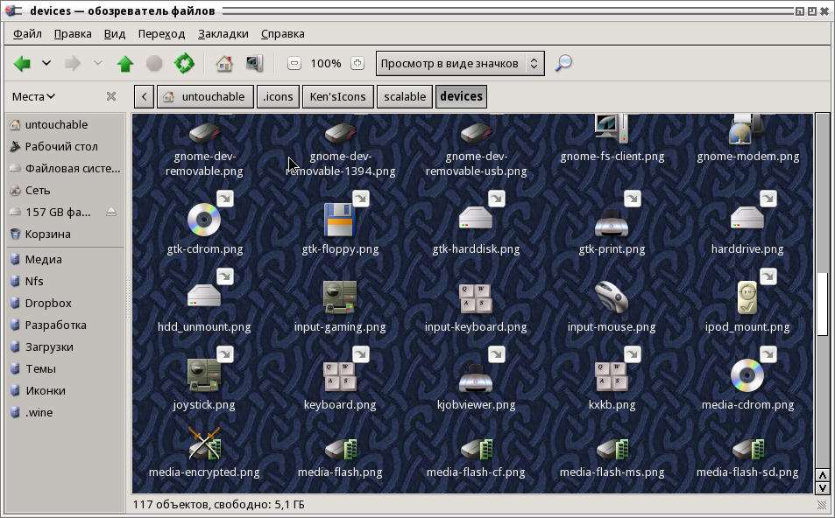The height and width of the screenshot is (518, 835).
Task: Select the hdd_unmount.png icon
Action: 204,297
